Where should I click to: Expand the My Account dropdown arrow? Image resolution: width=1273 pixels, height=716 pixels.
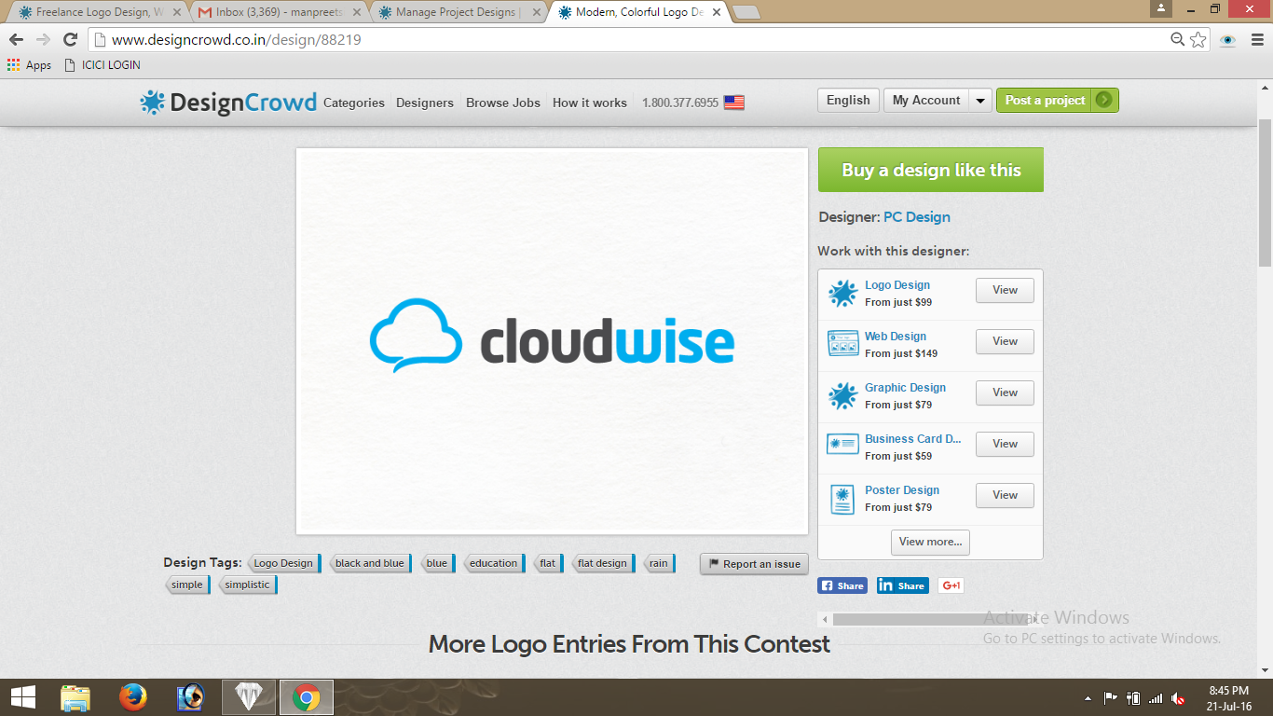pos(979,101)
